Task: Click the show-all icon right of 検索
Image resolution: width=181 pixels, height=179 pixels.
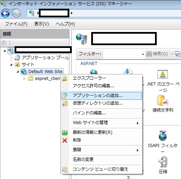Action: [x=178, y=54]
